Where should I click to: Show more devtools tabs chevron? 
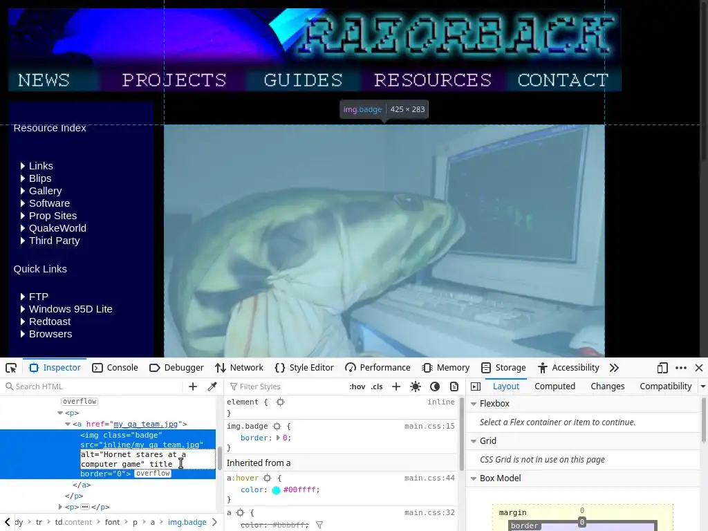(614, 368)
